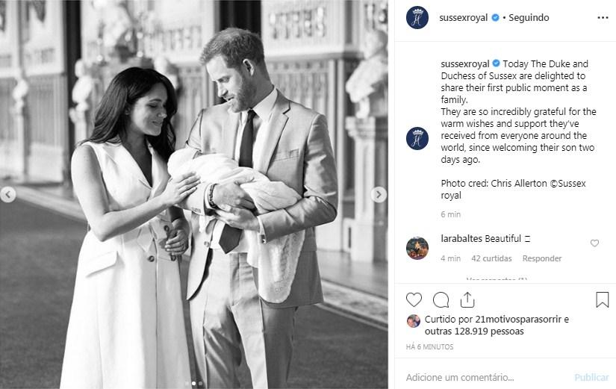
Task: Open comments via the speech bubble icon
Action: tap(441, 299)
